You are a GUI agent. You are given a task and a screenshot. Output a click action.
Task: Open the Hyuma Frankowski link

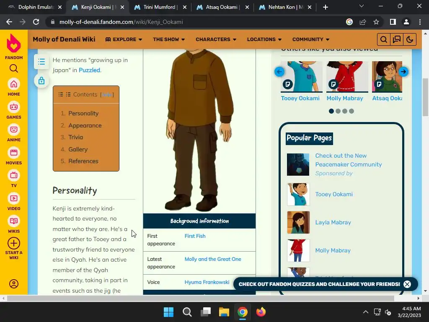pyautogui.click(x=207, y=282)
